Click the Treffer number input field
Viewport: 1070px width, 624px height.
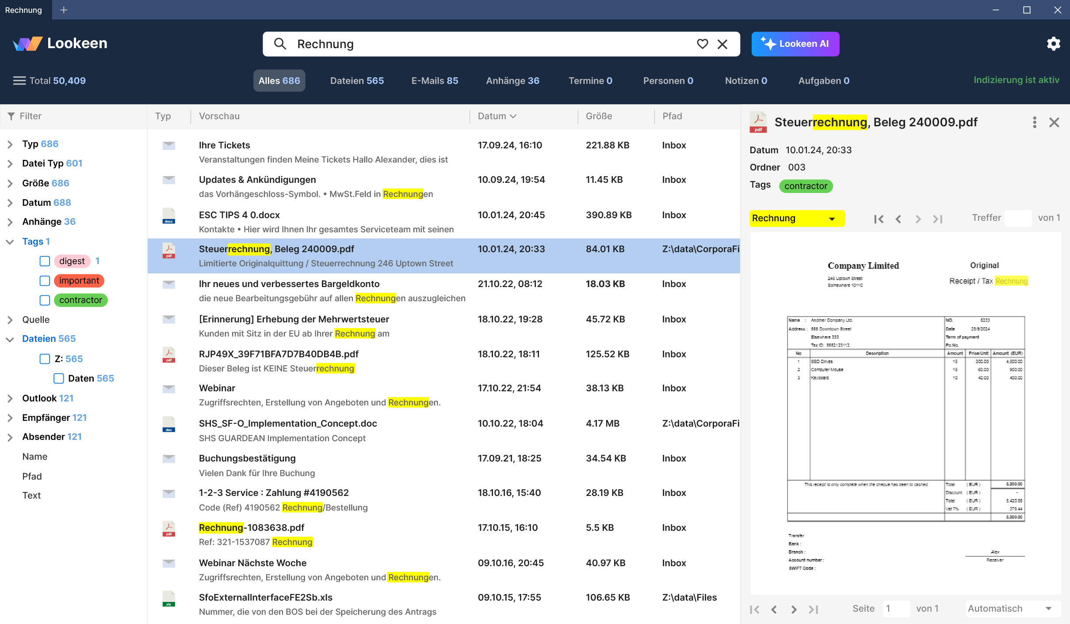1018,218
